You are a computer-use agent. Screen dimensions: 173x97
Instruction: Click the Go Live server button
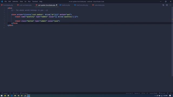162,93
